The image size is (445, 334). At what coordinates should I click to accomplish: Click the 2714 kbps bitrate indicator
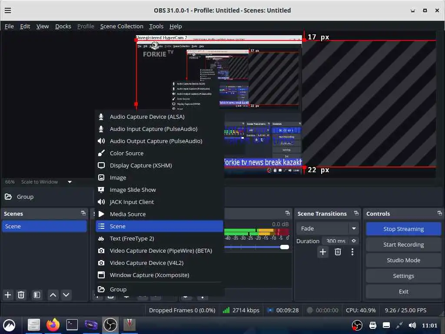[241, 310]
